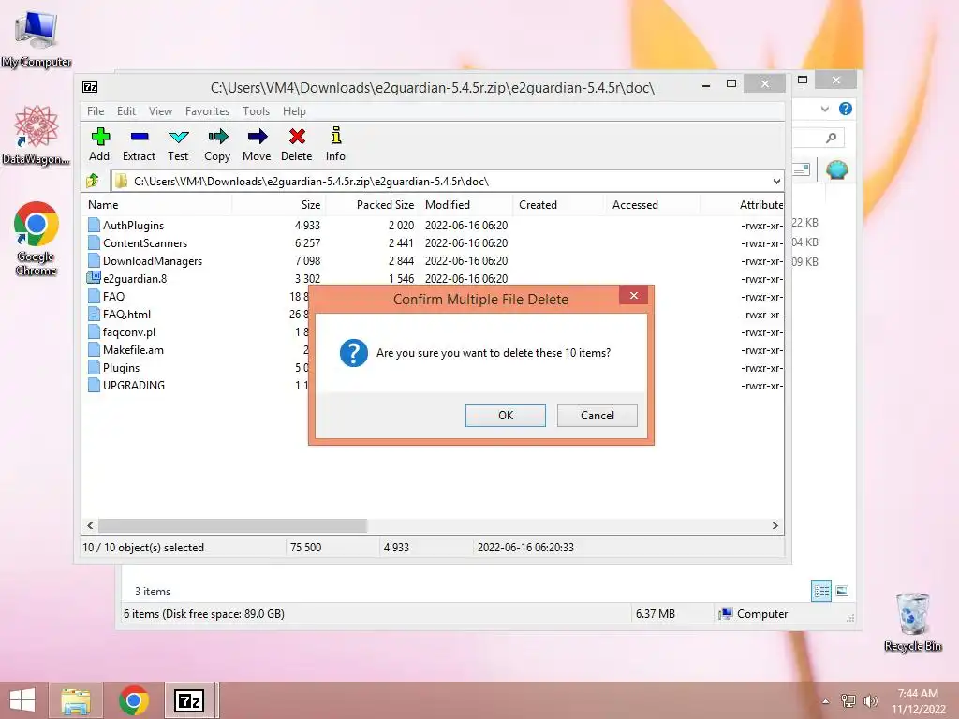Click the red Delete toolbar icon

297,137
